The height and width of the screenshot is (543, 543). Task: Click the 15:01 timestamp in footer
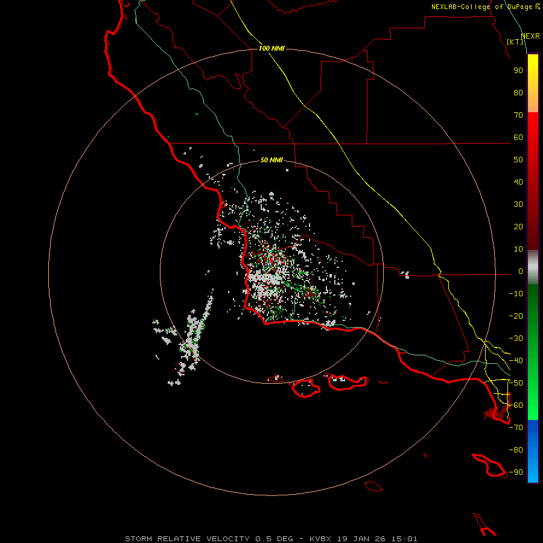point(404,539)
